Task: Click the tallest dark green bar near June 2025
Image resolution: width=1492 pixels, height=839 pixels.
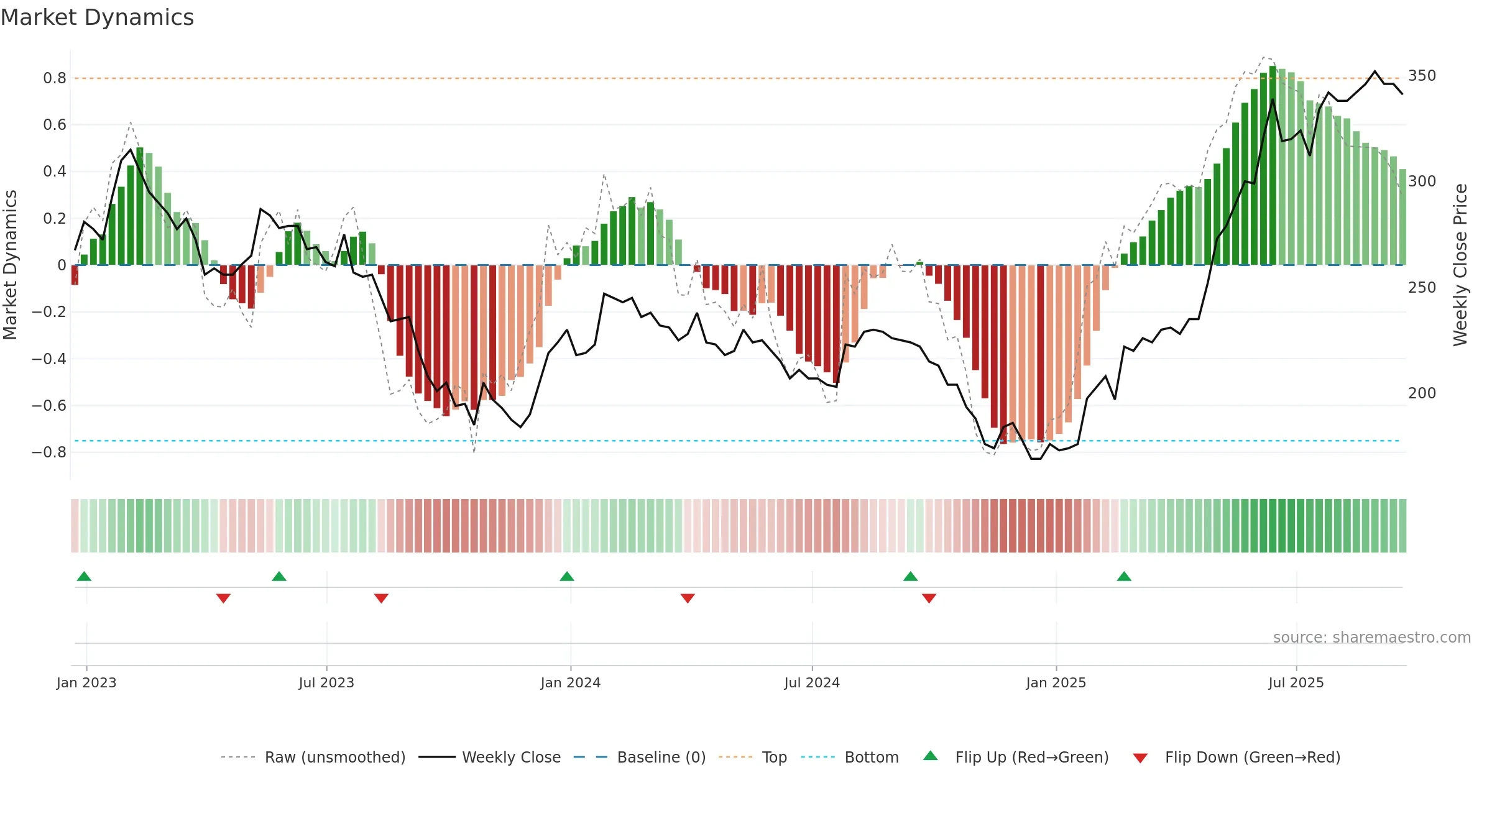Action: [x=1273, y=165]
